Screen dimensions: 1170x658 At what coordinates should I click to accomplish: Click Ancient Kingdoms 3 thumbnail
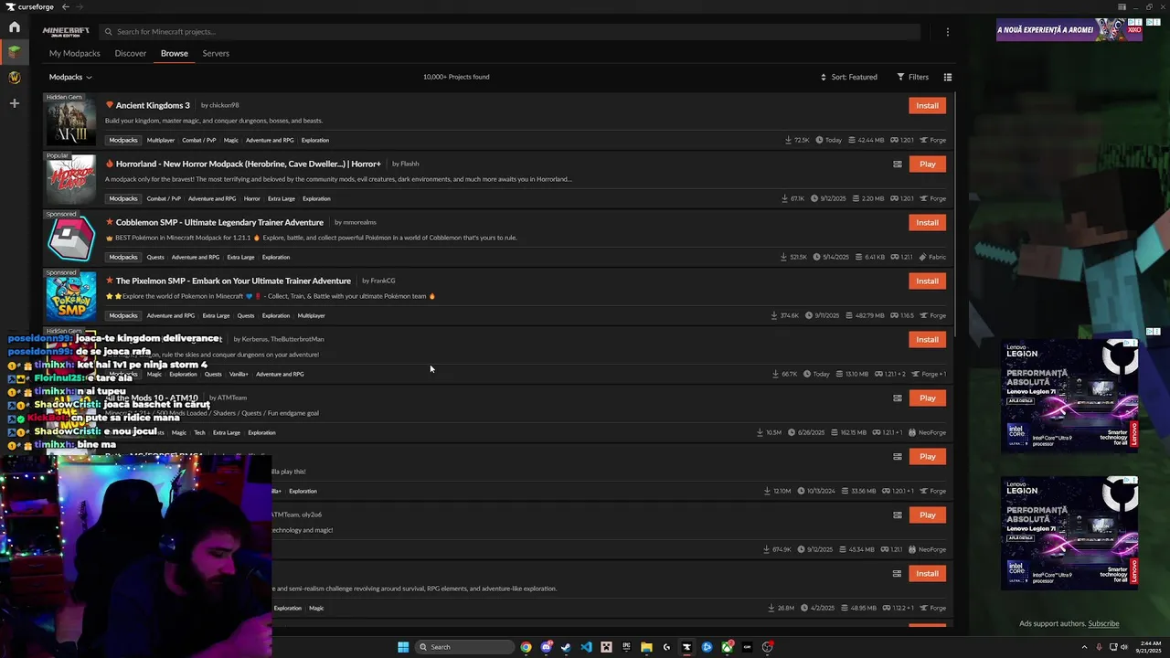70,123
